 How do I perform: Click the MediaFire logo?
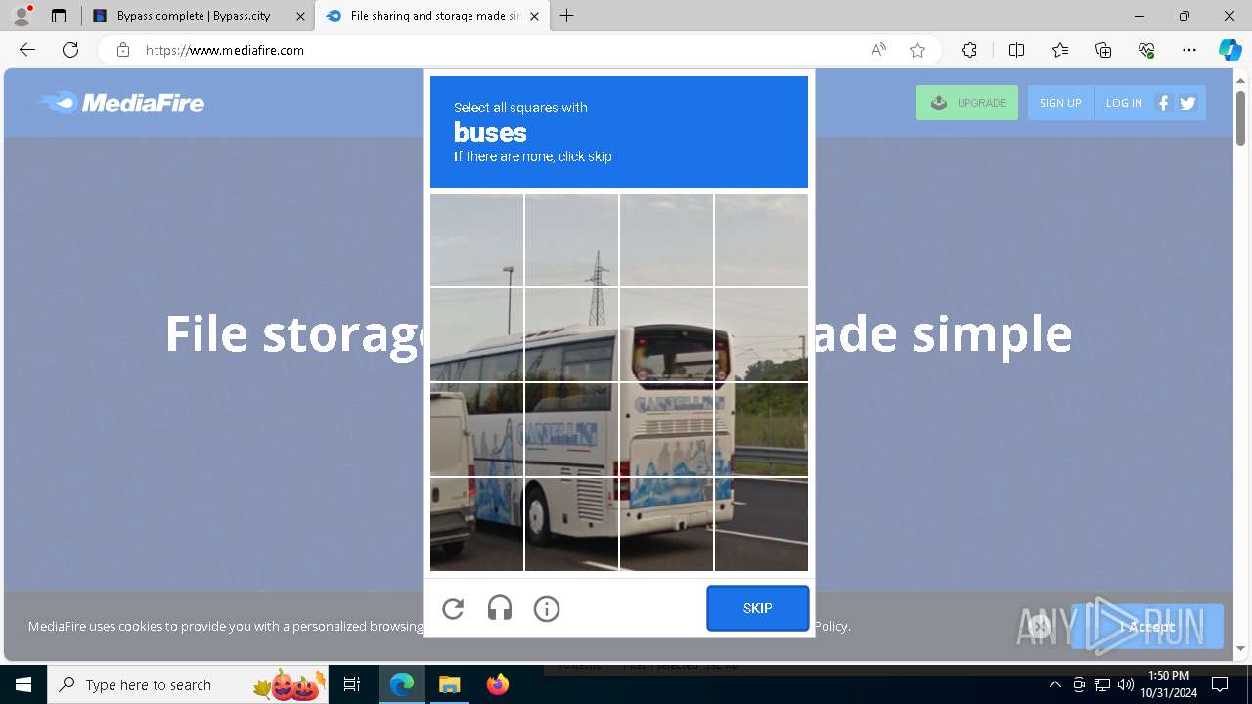pos(121,103)
